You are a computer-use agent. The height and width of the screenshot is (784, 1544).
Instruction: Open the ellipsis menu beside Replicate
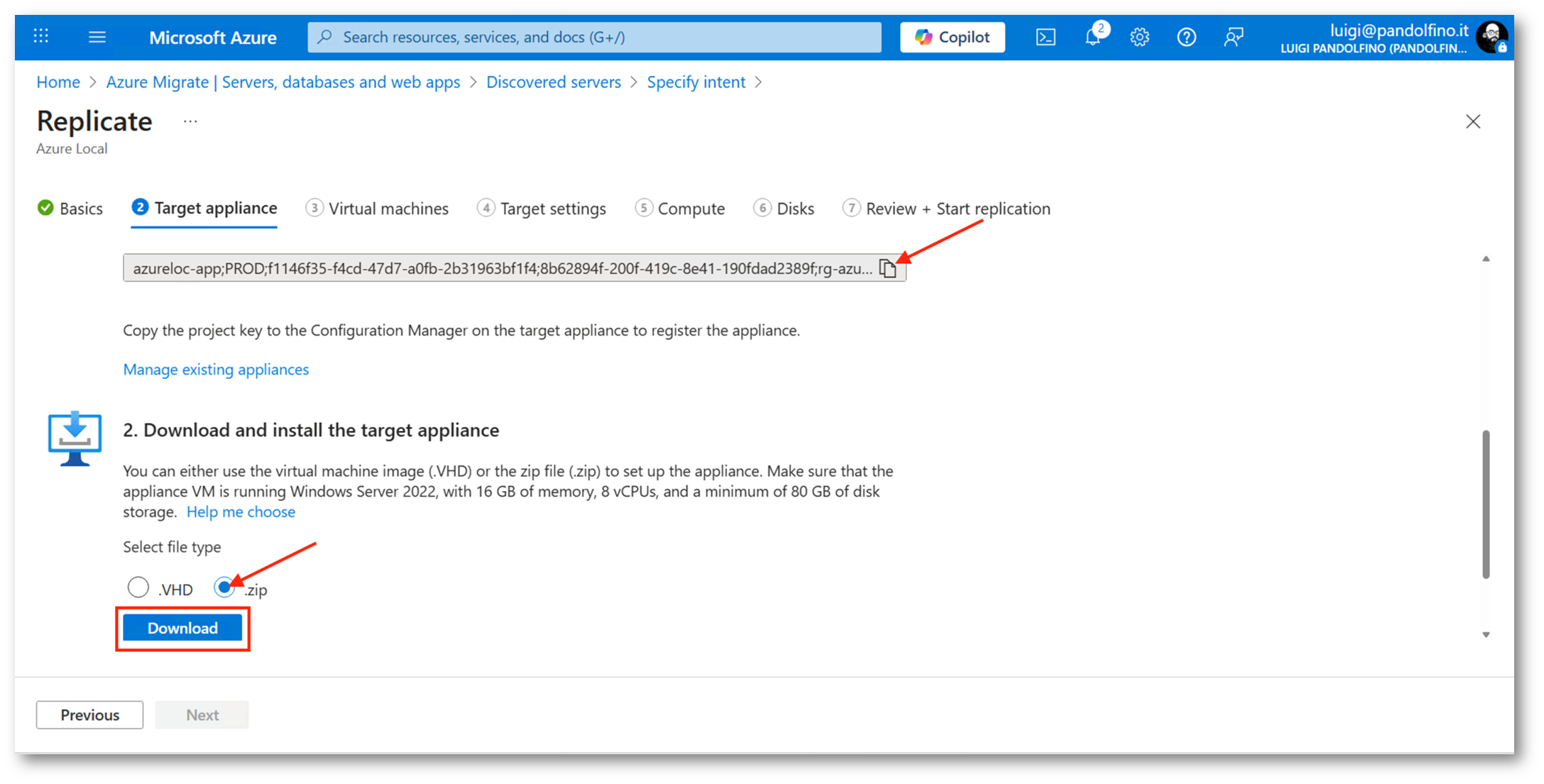[190, 121]
